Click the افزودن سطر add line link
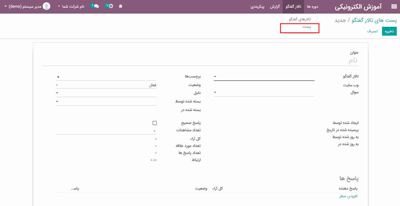Screen dimensions: 400x206 point(349,196)
